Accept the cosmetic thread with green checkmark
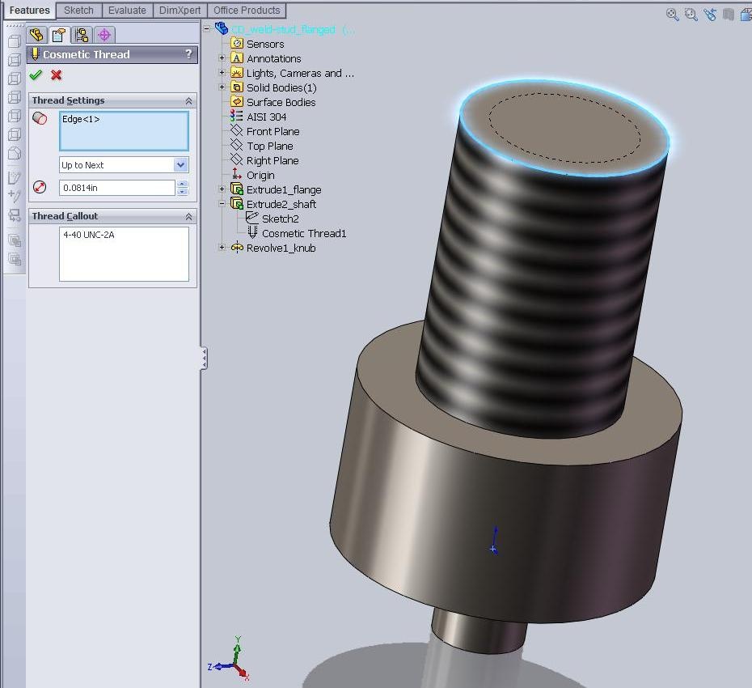This screenshot has height=688, width=752. click(x=36, y=75)
